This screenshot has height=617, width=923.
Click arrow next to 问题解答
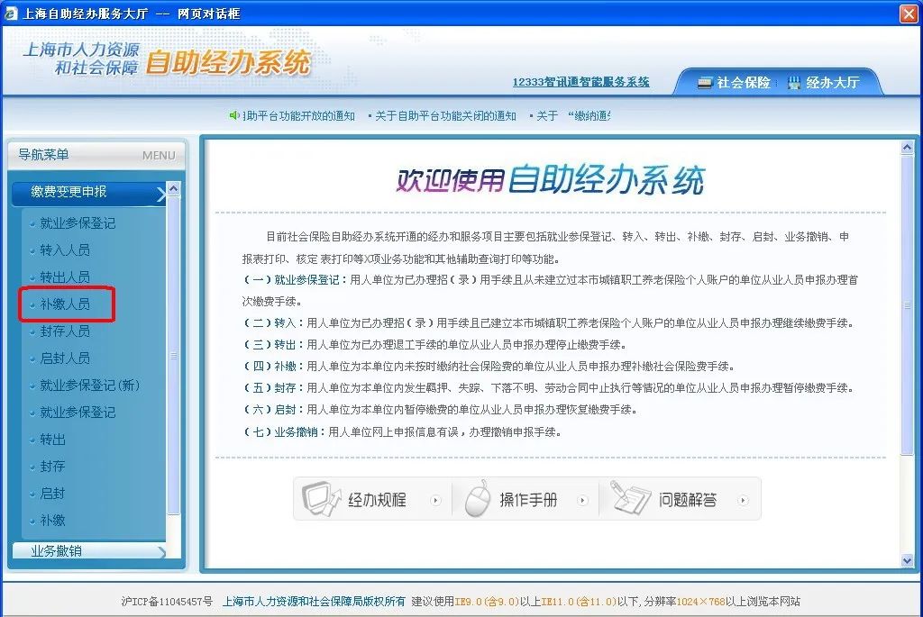[743, 500]
